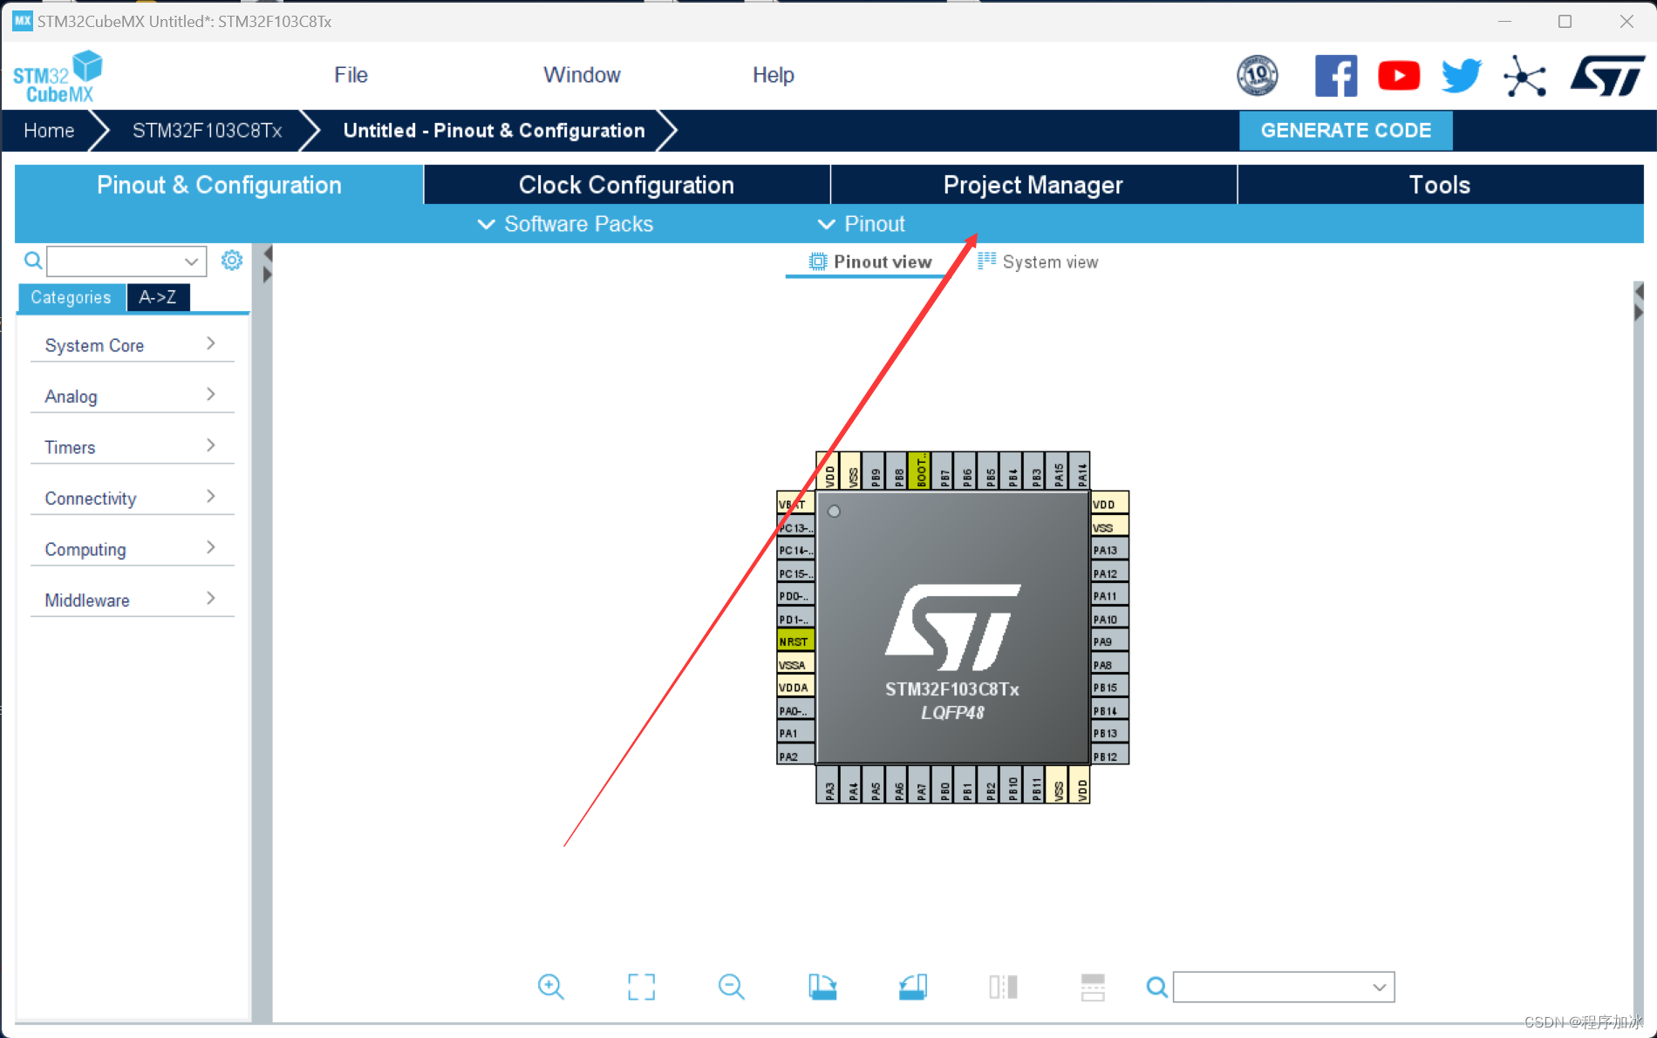Image resolution: width=1657 pixels, height=1038 pixels.
Task: Click inside the peripheral search field
Action: pyautogui.click(x=122, y=261)
